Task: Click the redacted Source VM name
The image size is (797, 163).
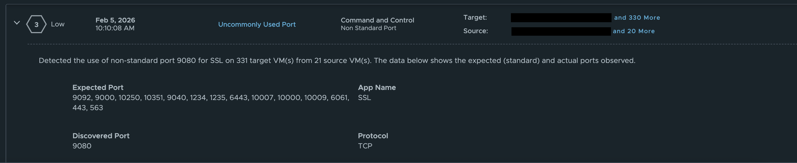Action: (561, 31)
